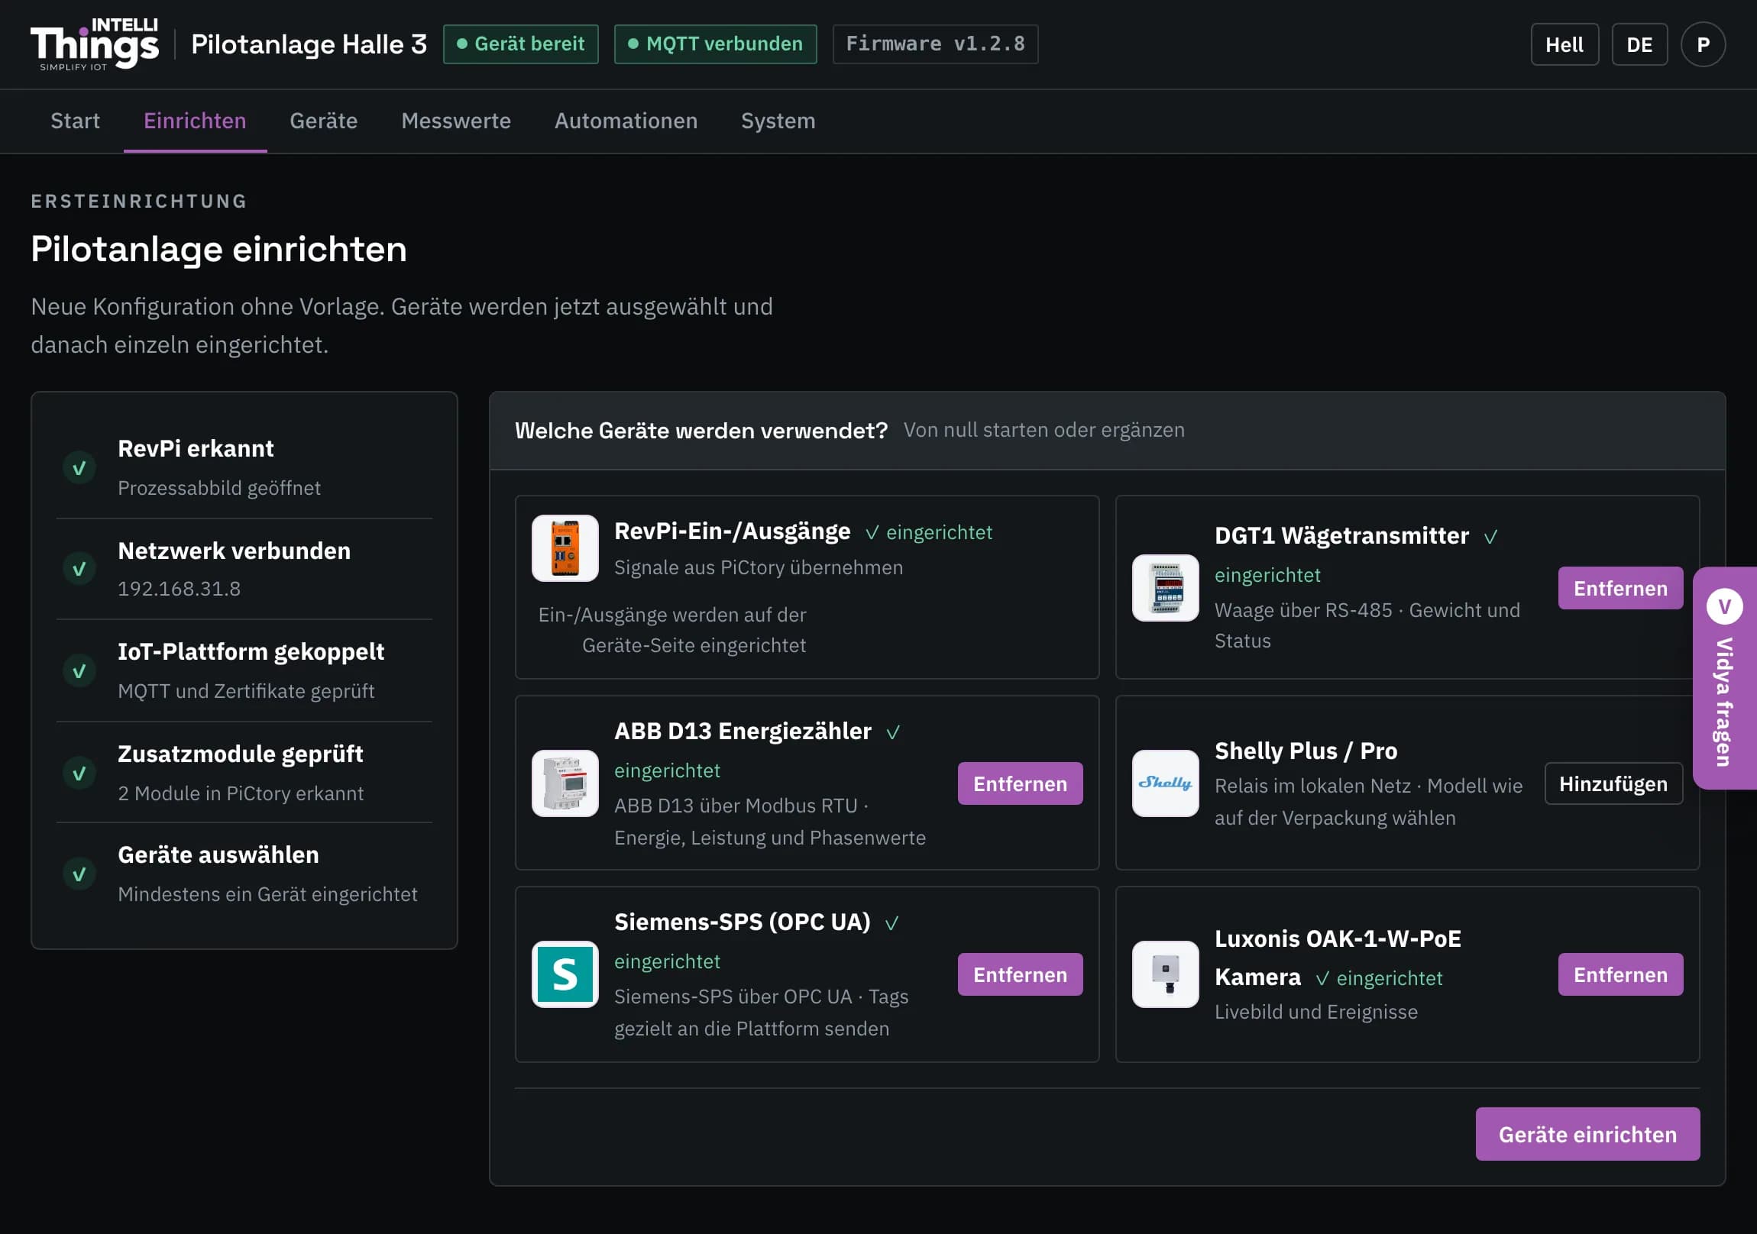Switch to the Messwerte tab
The height and width of the screenshot is (1234, 1757).
pos(456,121)
